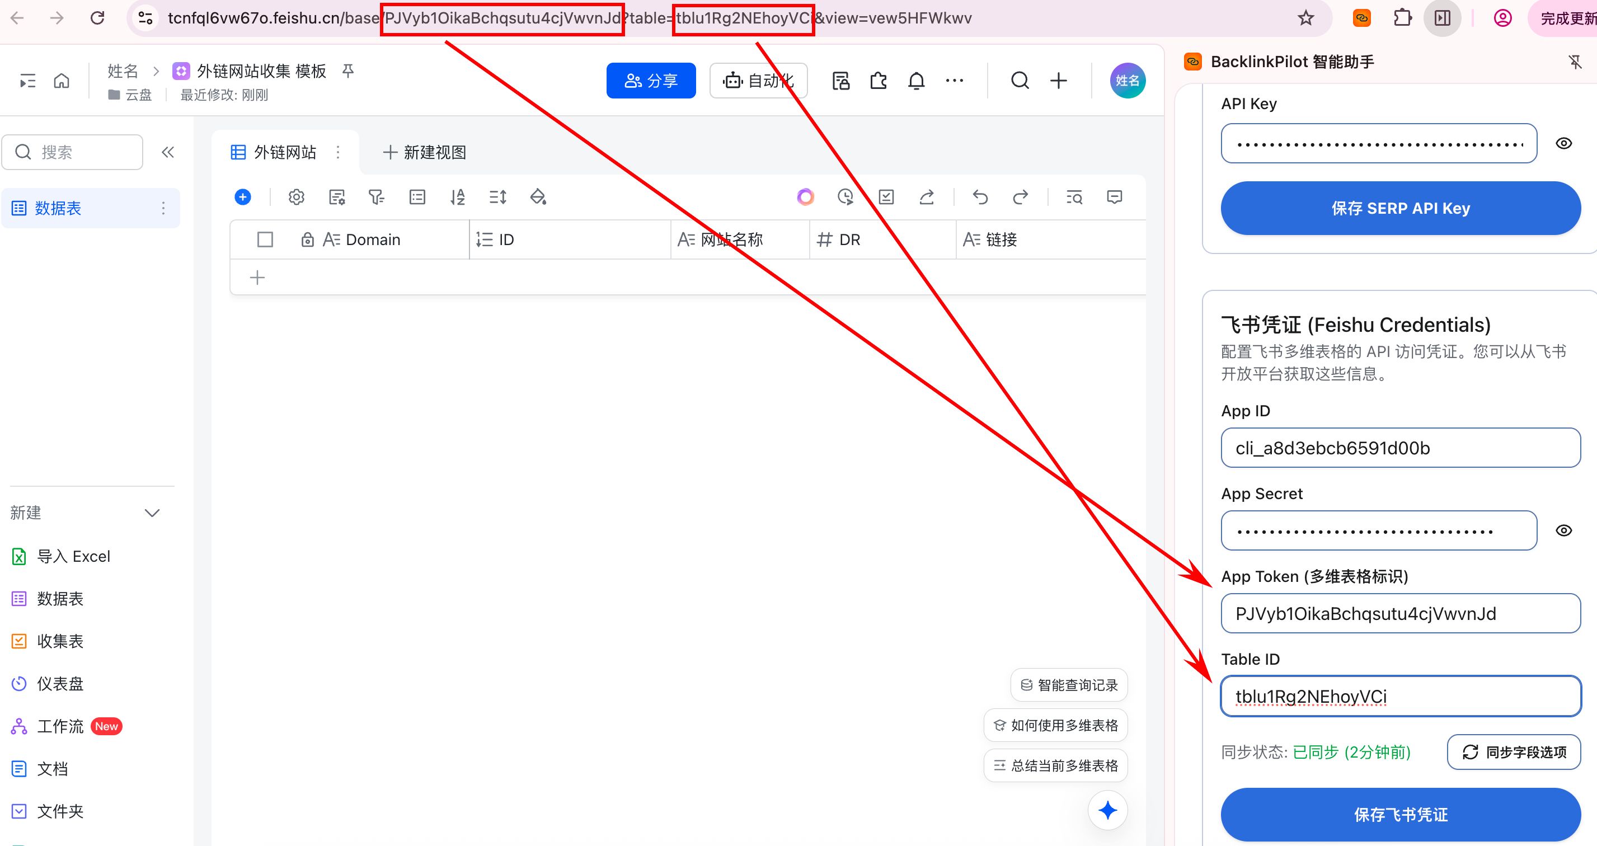1597x846 pixels.
Task: Check the select-all rows checkbox
Action: pyautogui.click(x=265, y=239)
